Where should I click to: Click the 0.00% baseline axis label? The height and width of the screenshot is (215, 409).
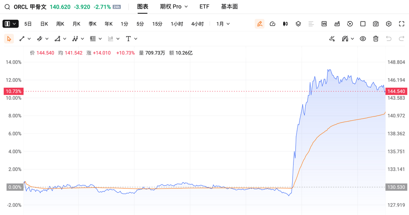point(15,187)
